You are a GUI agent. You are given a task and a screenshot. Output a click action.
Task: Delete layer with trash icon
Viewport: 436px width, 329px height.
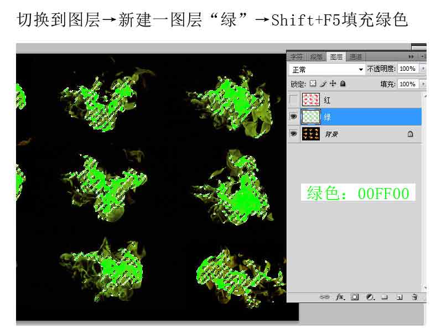coord(414,297)
